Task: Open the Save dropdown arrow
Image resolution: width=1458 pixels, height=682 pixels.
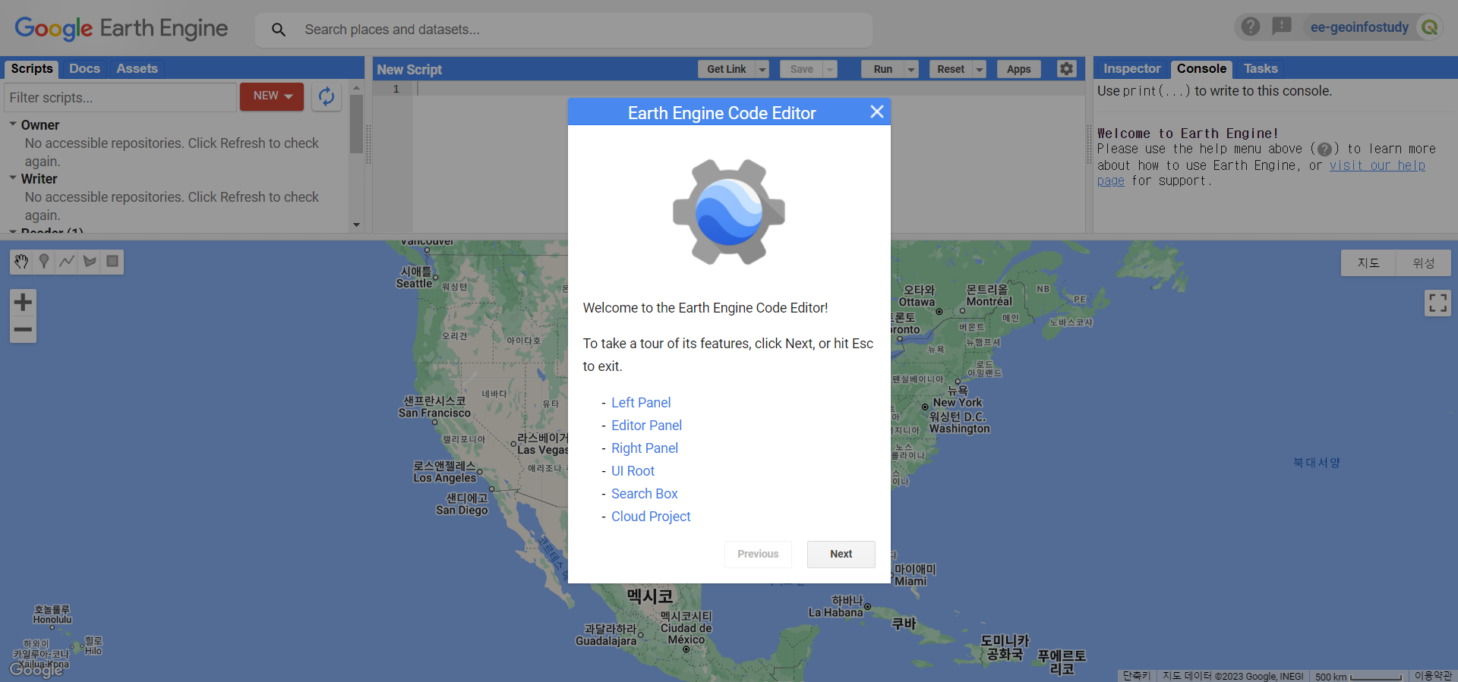Action: pos(830,69)
